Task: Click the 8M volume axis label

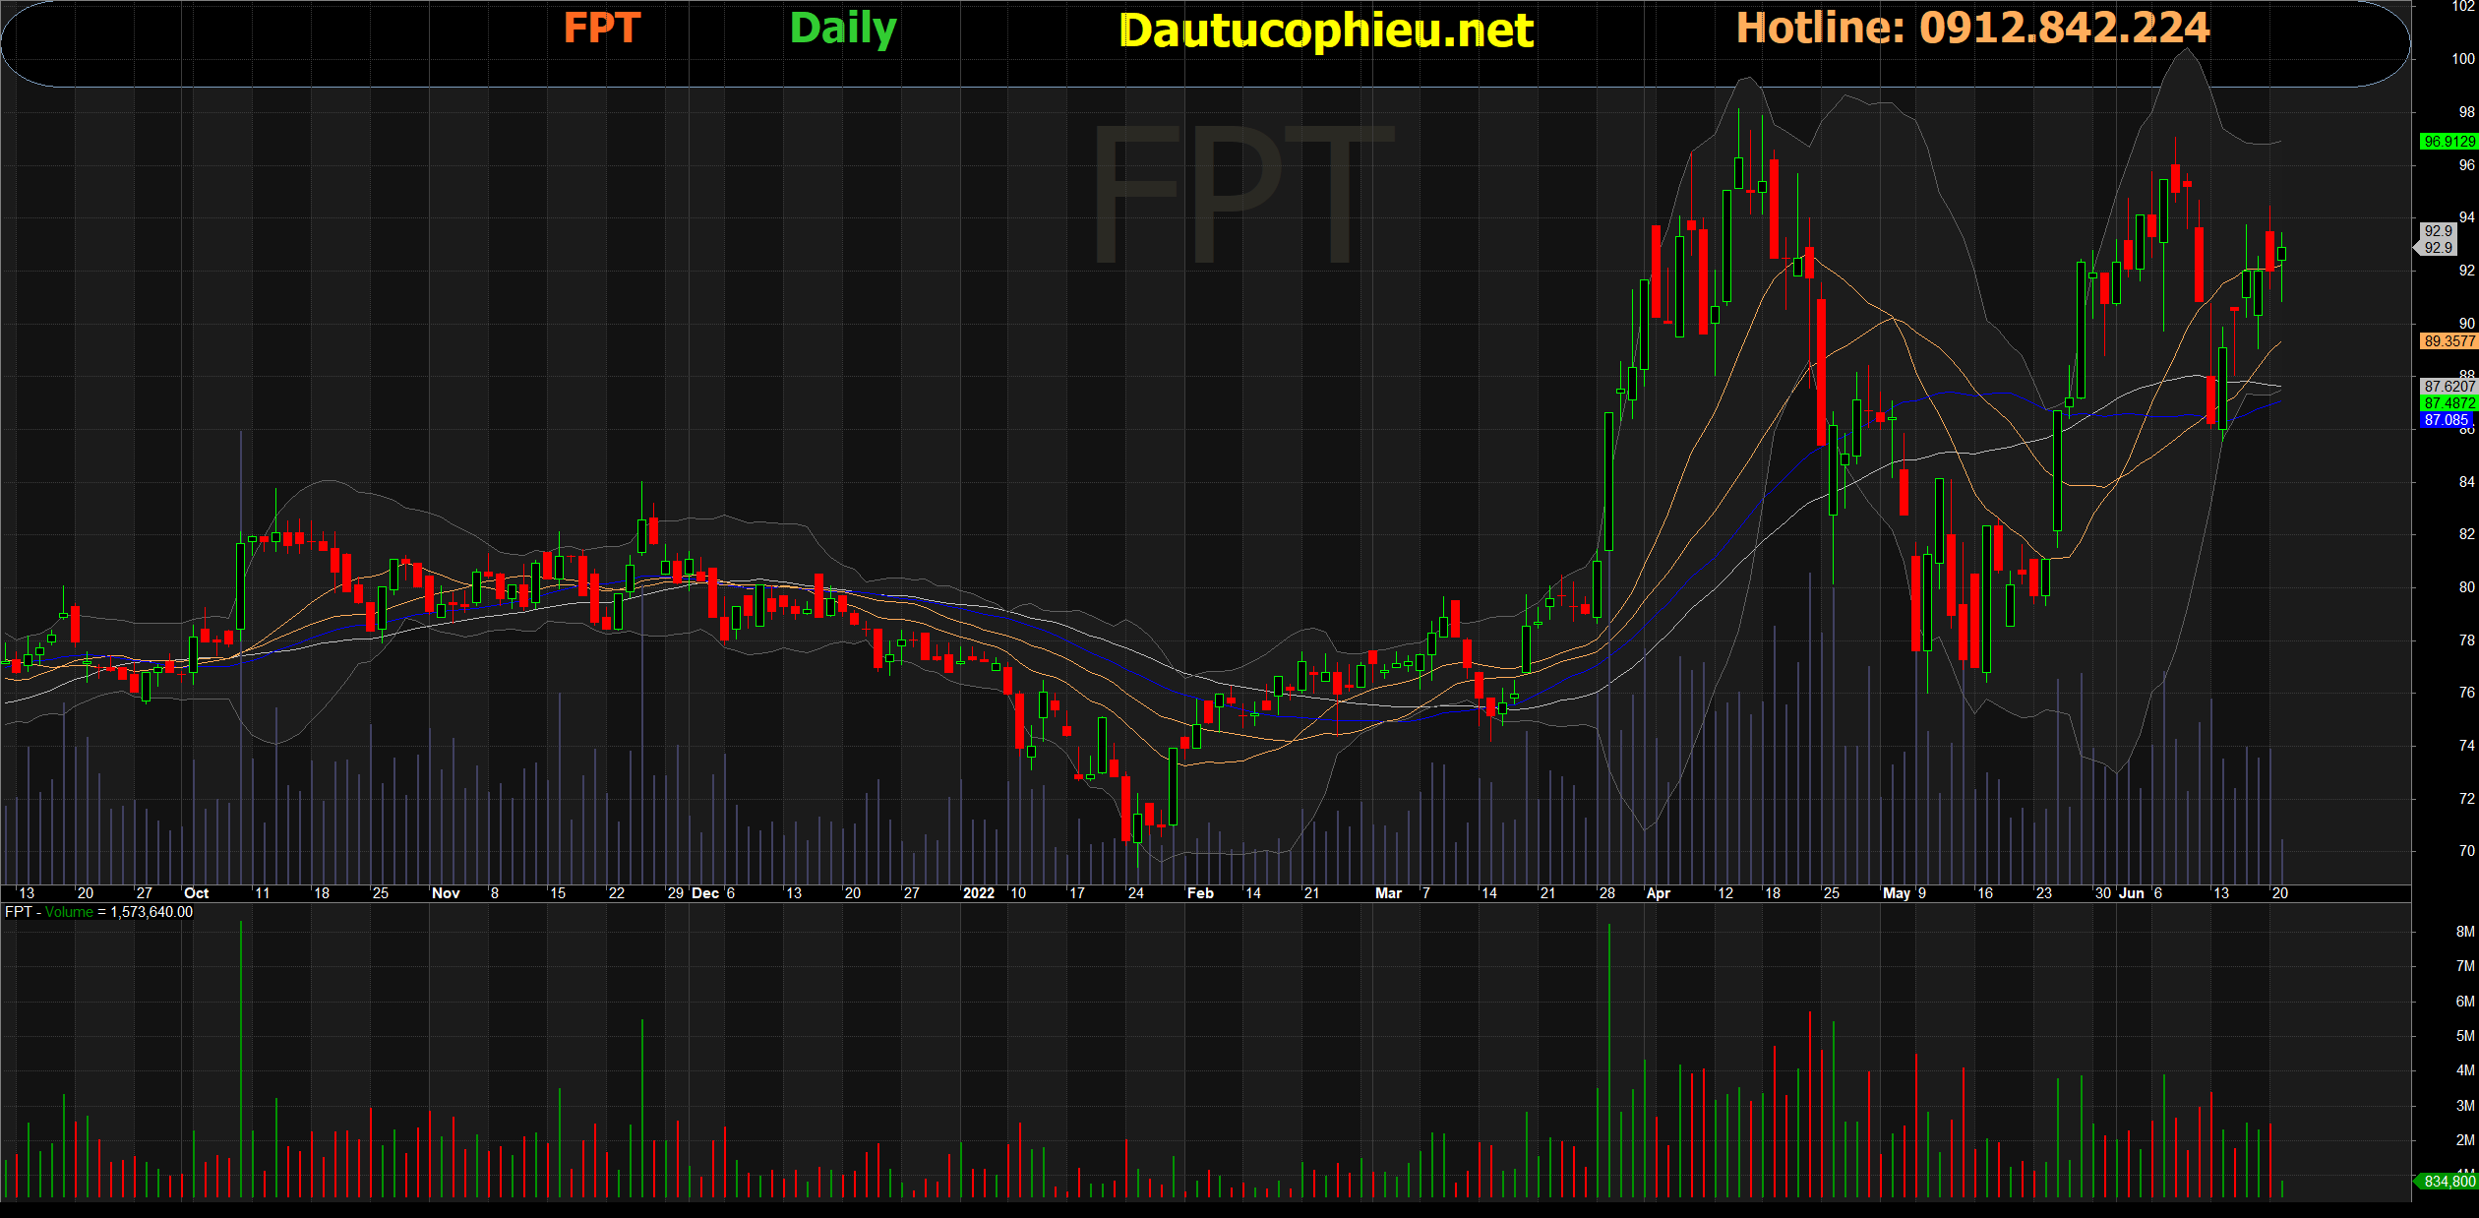Action: point(2464,932)
